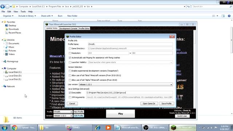Viewport: 233px width, 131px height.
Task: Click the Save Profile button
Action: click(166, 103)
